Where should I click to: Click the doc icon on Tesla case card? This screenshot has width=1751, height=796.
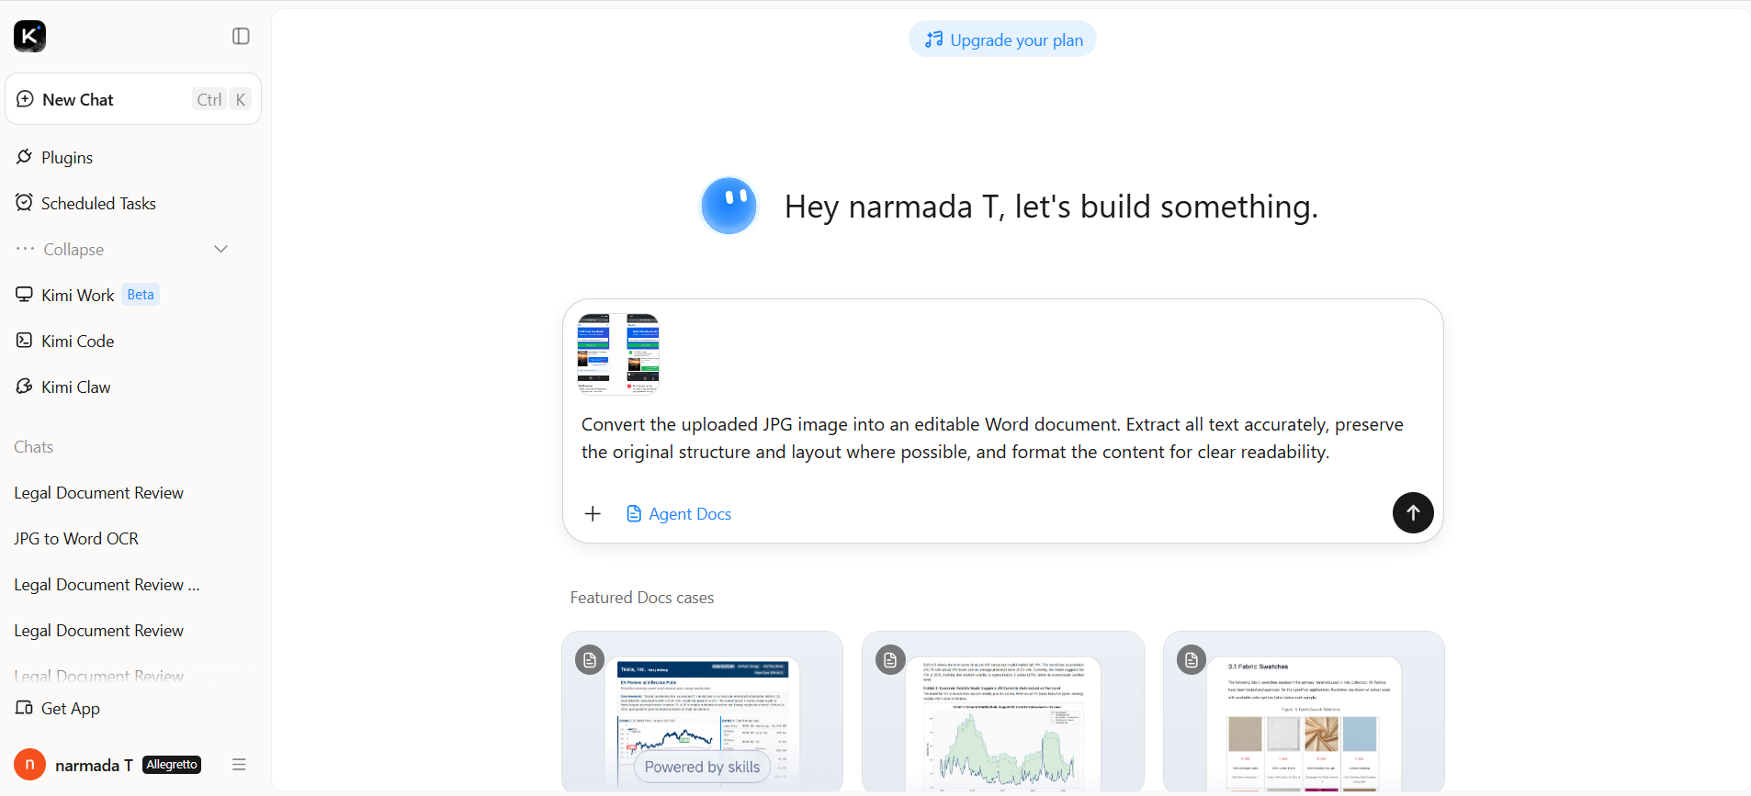590,659
